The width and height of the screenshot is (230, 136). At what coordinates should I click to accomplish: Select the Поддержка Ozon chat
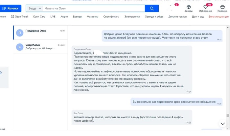(40, 33)
